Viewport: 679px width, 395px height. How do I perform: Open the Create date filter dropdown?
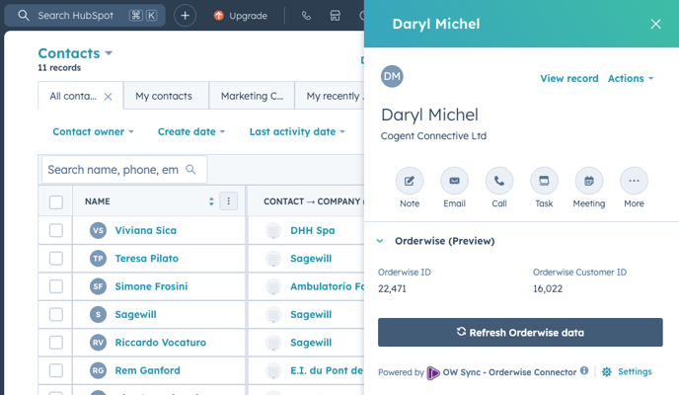191,131
